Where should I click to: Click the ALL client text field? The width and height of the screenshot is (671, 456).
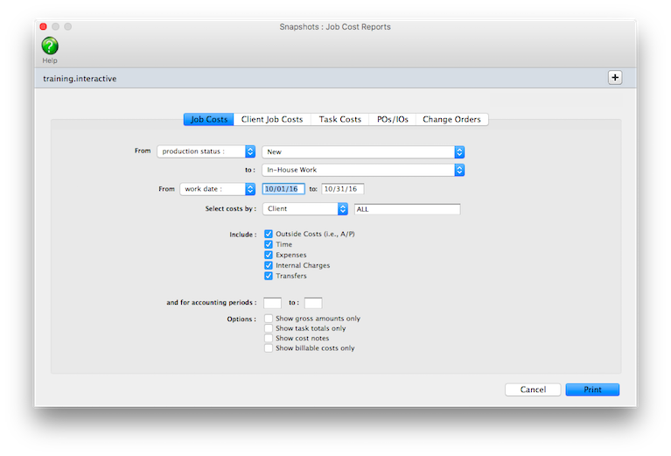(x=407, y=209)
